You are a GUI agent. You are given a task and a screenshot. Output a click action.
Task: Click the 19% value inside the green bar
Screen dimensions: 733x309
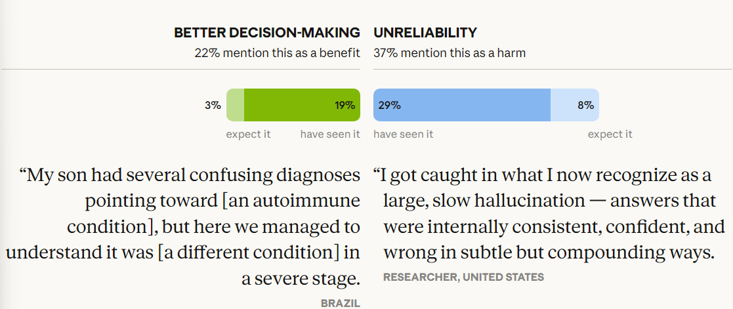coord(345,105)
